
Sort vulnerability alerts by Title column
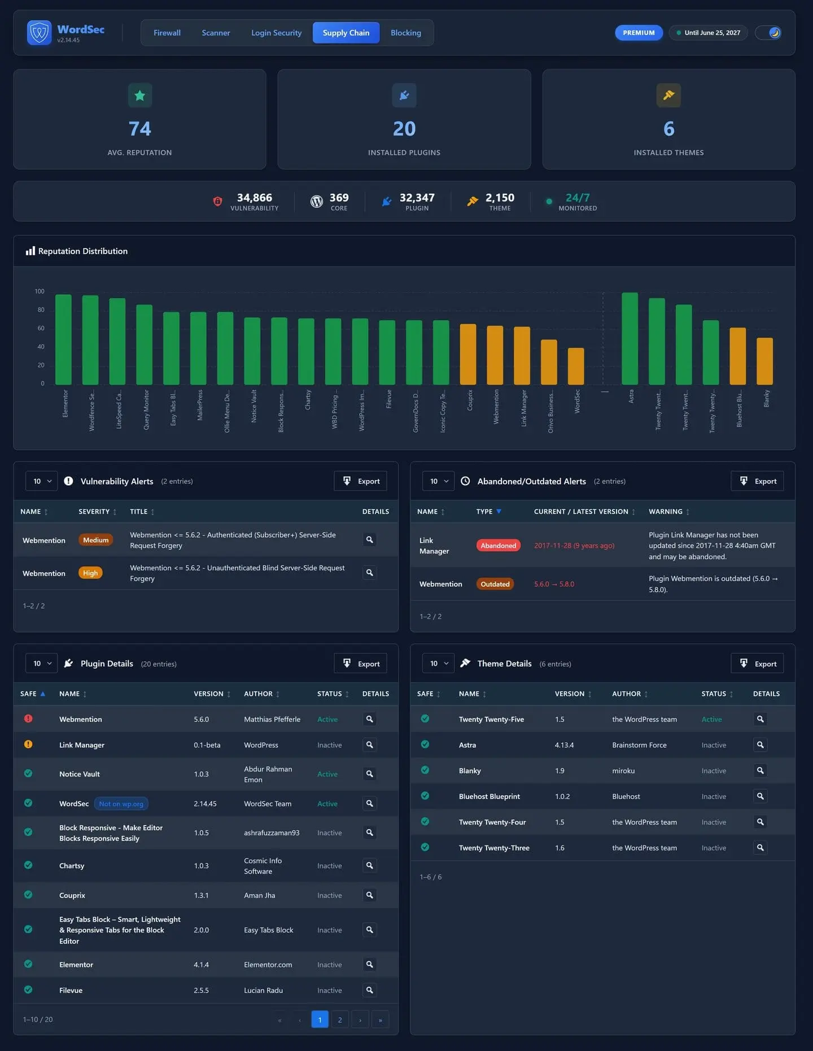tap(142, 512)
